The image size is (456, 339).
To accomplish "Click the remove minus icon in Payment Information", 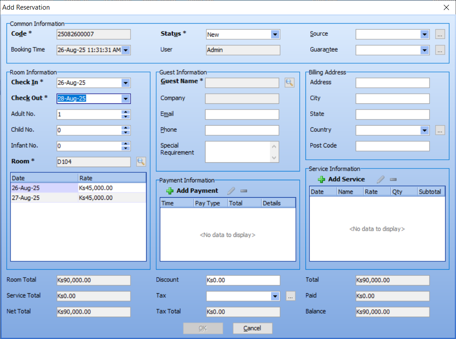I will 244,191.
